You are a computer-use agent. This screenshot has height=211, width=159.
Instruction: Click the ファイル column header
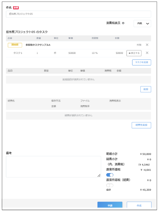point(85,101)
